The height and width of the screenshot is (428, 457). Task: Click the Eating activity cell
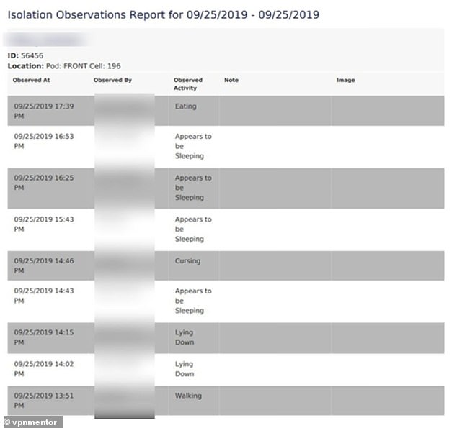click(x=186, y=106)
